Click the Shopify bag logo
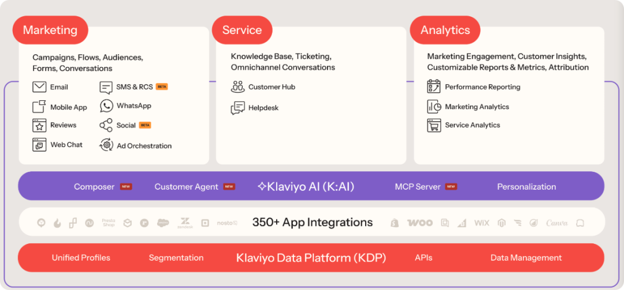The image size is (624, 290). point(395,223)
